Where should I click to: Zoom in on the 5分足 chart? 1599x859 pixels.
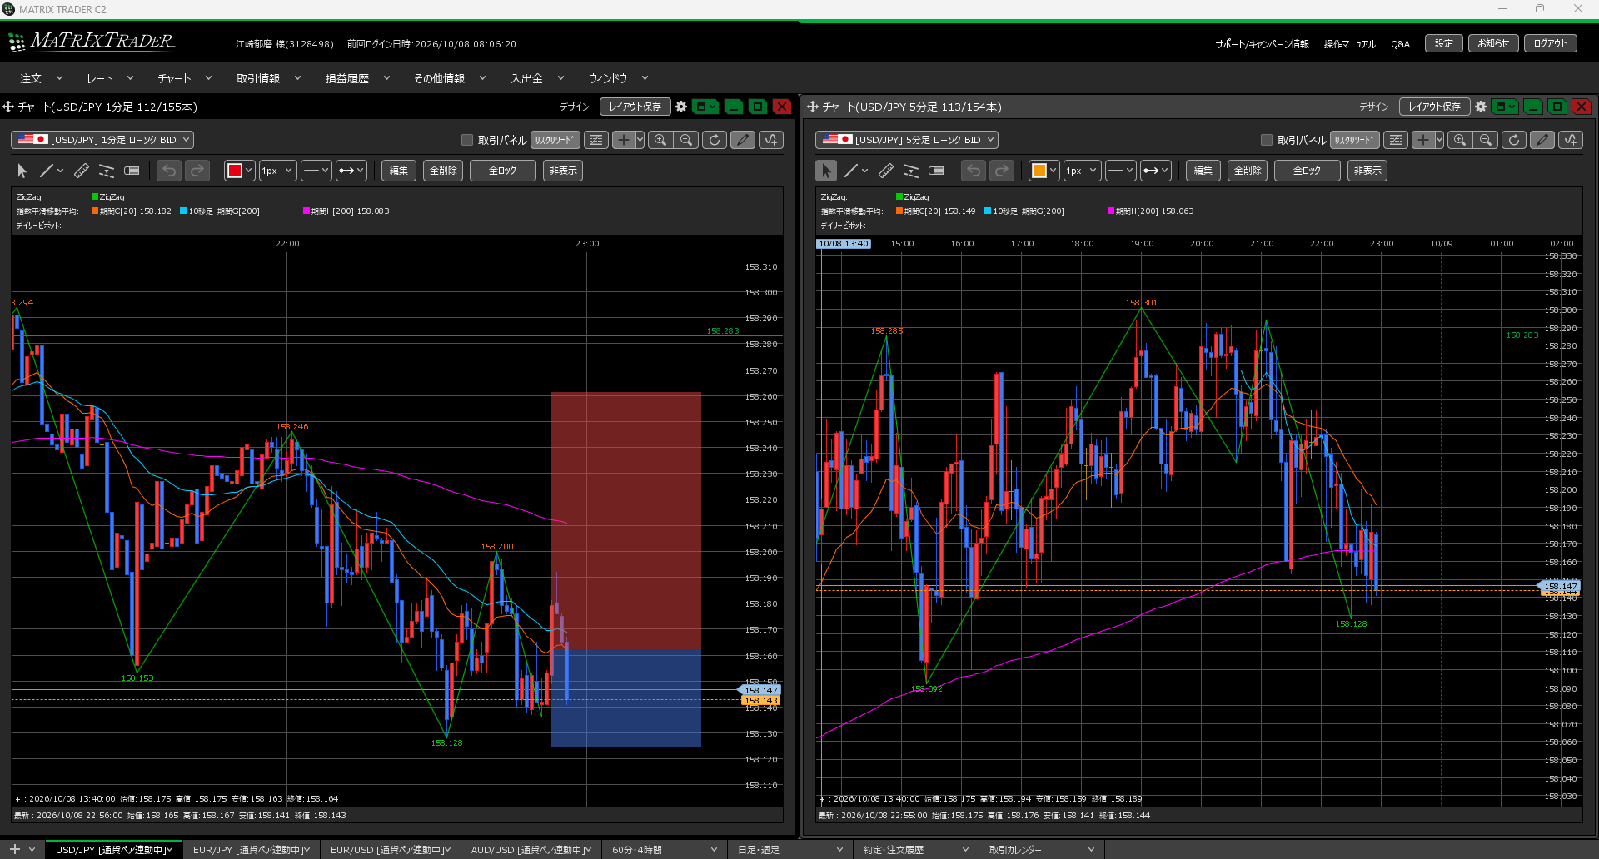[x=1460, y=140]
